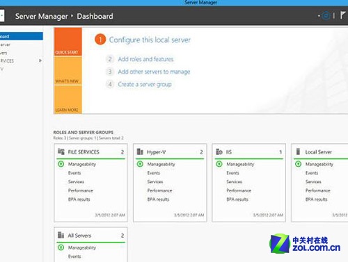Click the Dashboard breadcrumb in header
This screenshot has height=262, width=348.
[x=95, y=16]
